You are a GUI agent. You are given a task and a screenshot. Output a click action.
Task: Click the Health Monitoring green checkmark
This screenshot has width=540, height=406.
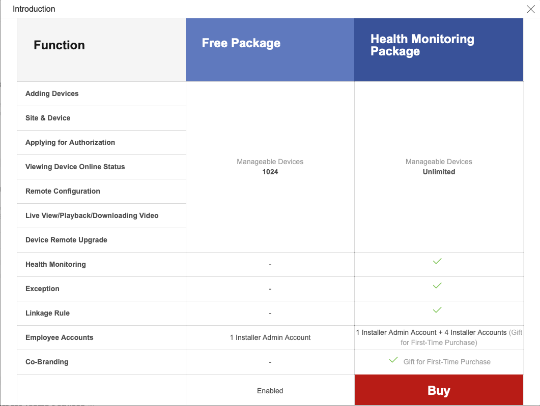tap(437, 261)
